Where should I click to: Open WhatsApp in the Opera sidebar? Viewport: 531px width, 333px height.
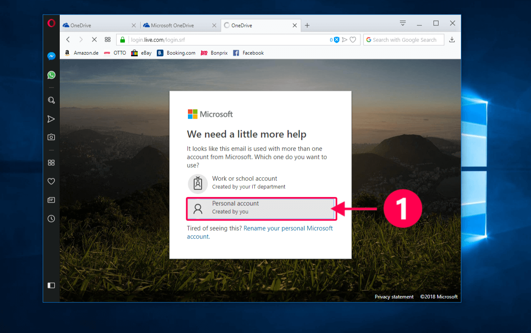[51, 75]
